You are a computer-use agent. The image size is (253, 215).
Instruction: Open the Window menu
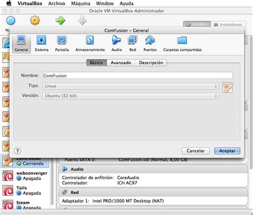(105, 3)
